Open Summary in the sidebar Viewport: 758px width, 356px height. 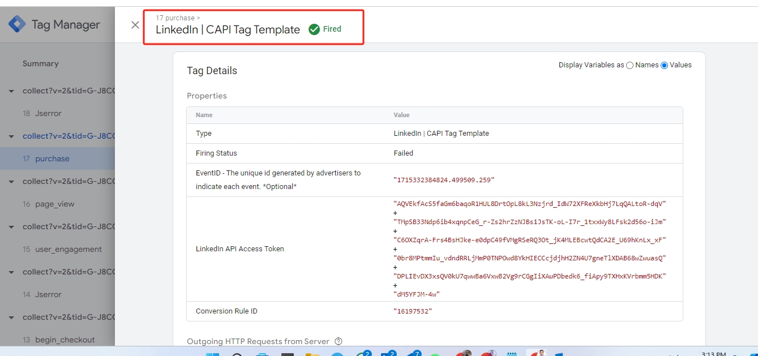tap(40, 64)
